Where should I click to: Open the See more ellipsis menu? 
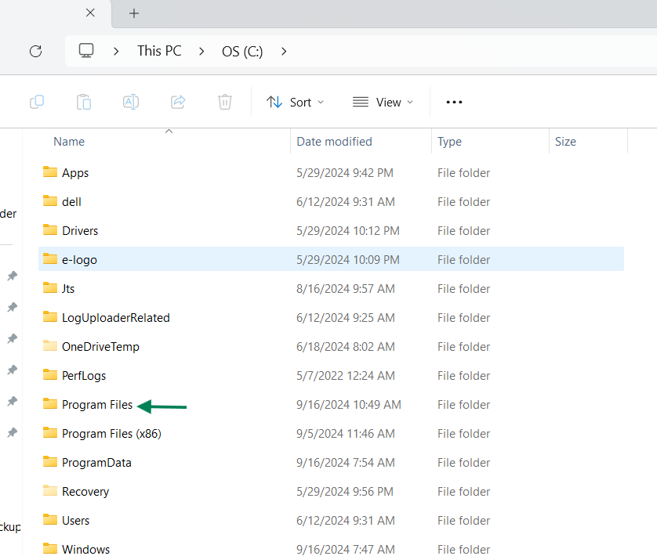pyautogui.click(x=454, y=102)
